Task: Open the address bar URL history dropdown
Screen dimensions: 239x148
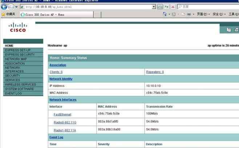Action: coord(154,7)
